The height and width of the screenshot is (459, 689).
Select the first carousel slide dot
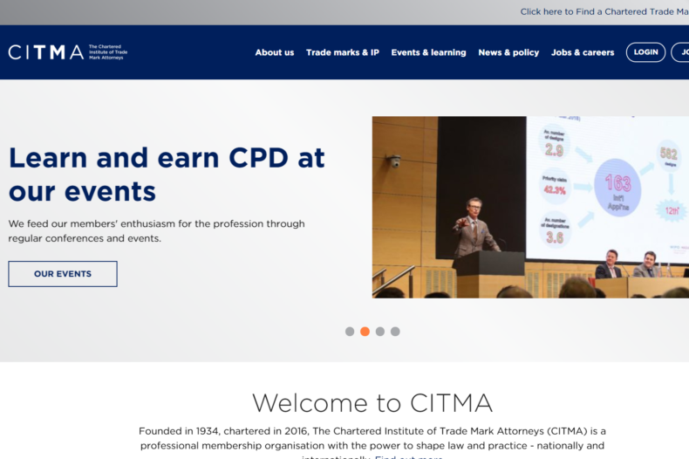point(350,332)
